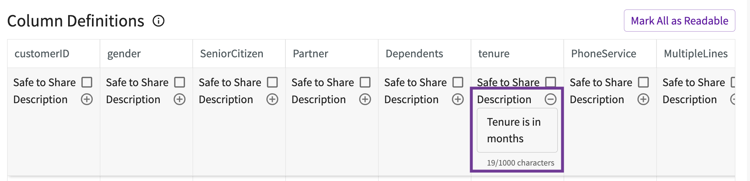750x181 pixels.
Task: Click the Description label under PhoneService
Action: (597, 100)
